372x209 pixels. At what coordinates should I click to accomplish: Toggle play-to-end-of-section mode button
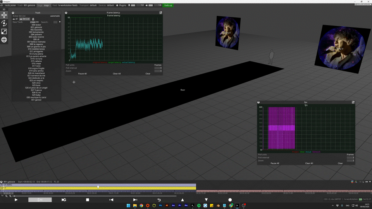tap(40, 200)
